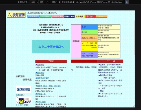
Task: Click the Honya Club banner image
Action: (x=23, y=89)
